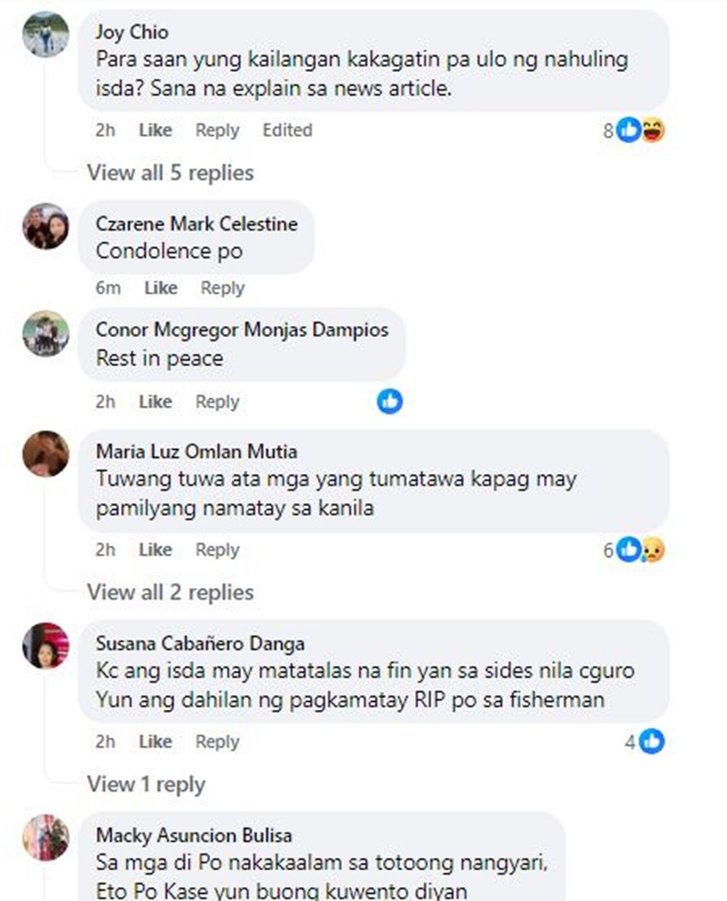This screenshot has height=901, width=727.
Task: Open Maria Luz Omlan Mutia's avatar
Action: pos(46,453)
